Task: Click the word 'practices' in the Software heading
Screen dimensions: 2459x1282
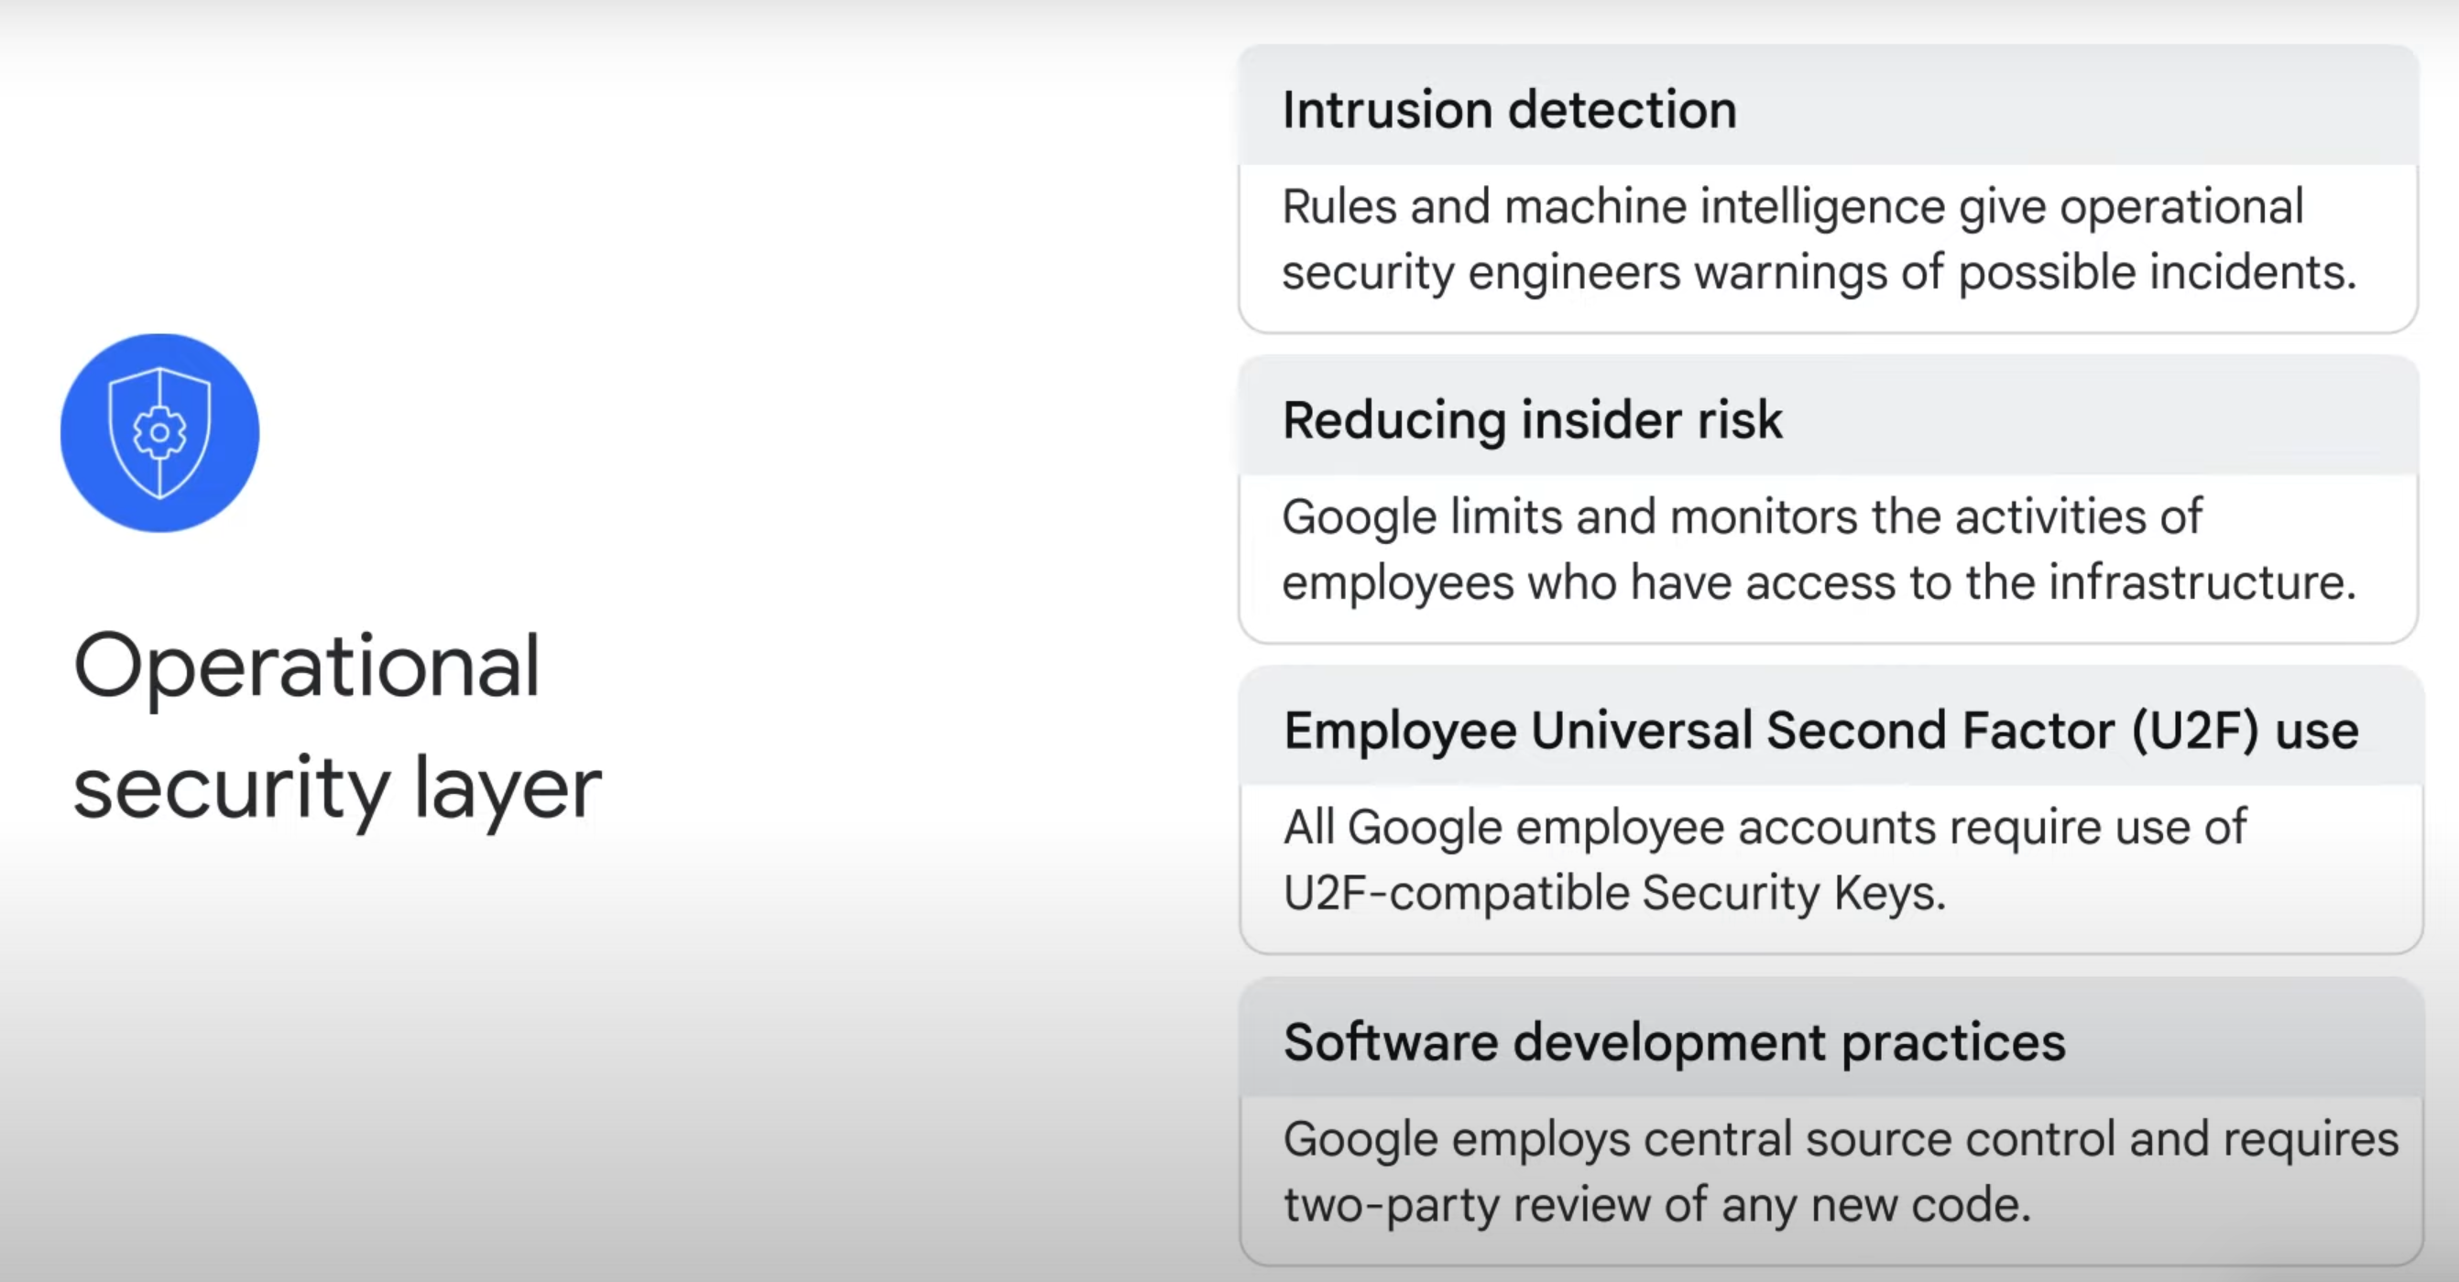Action: (1952, 1042)
